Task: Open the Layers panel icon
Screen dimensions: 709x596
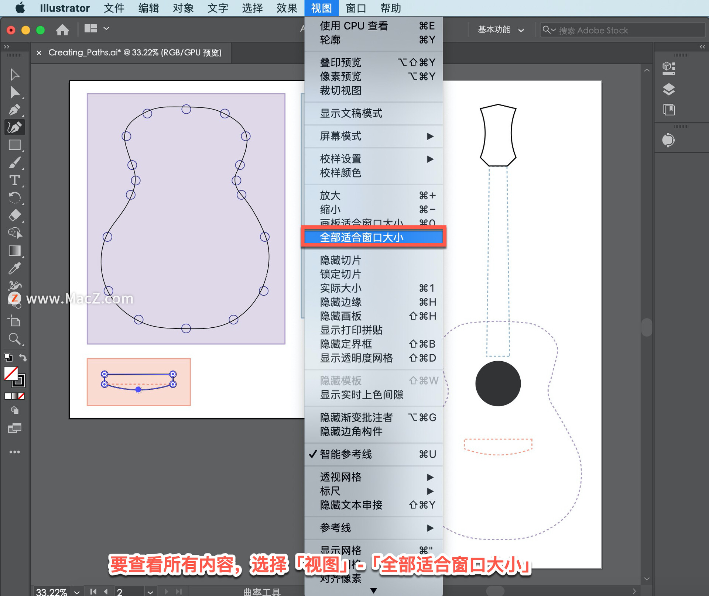Action: (x=668, y=89)
